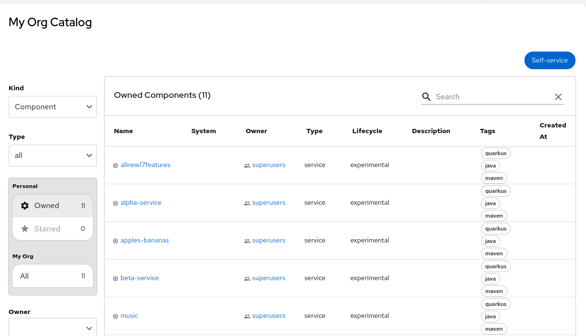This screenshot has height=336, width=586.
Task: Click component icon next to allnew17features
Action: click(115, 166)
